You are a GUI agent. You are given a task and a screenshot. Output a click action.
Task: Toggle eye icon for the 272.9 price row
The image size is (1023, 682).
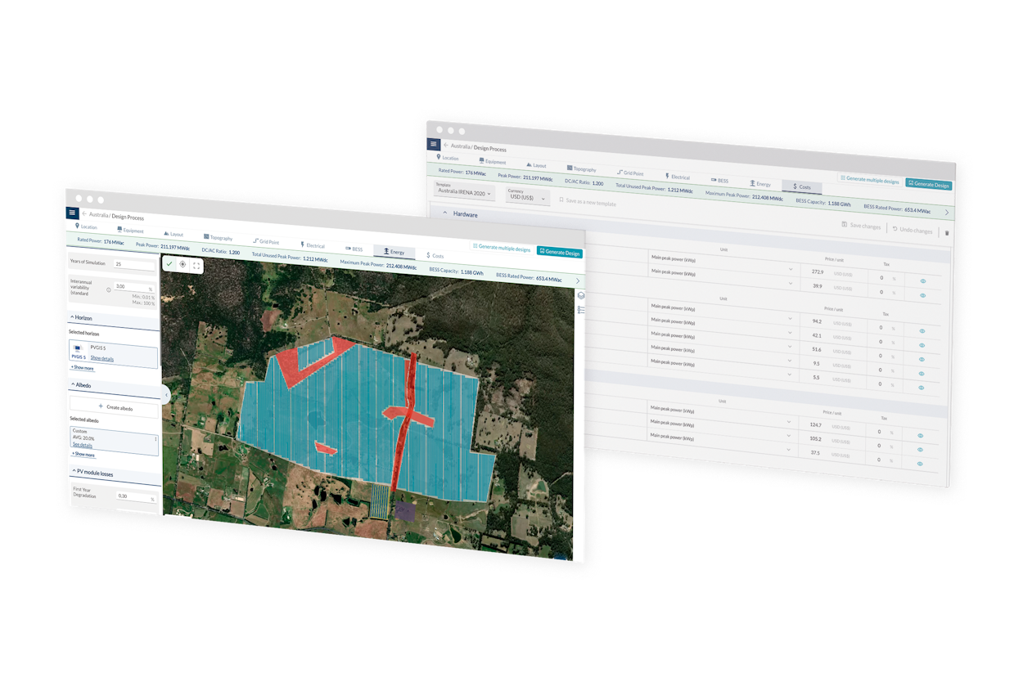click(x=922, y=281)
